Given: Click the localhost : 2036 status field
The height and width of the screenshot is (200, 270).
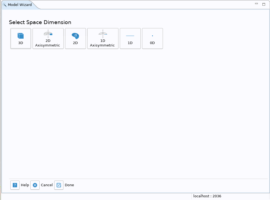Looking at the screenshot, I should (x=207, y=196).
